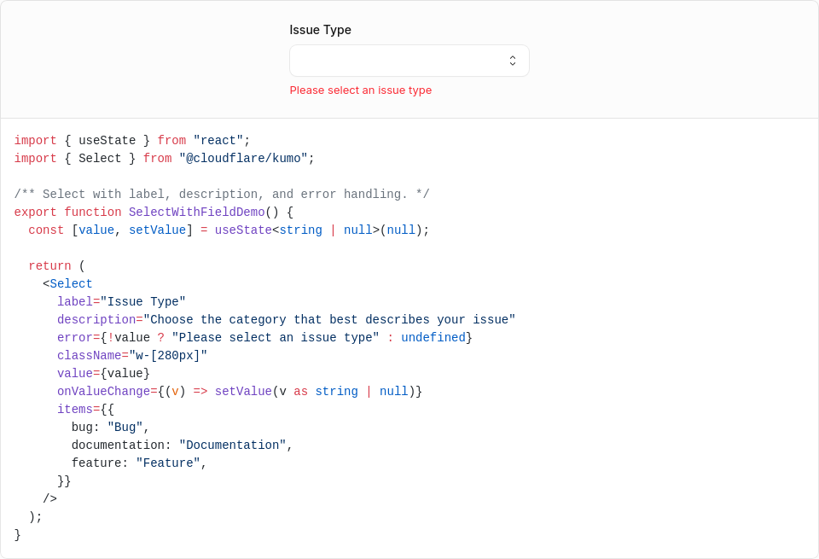
Task: Click the word "undefined" in error prop
Action: pyautogui.click(x=433, y=337)
